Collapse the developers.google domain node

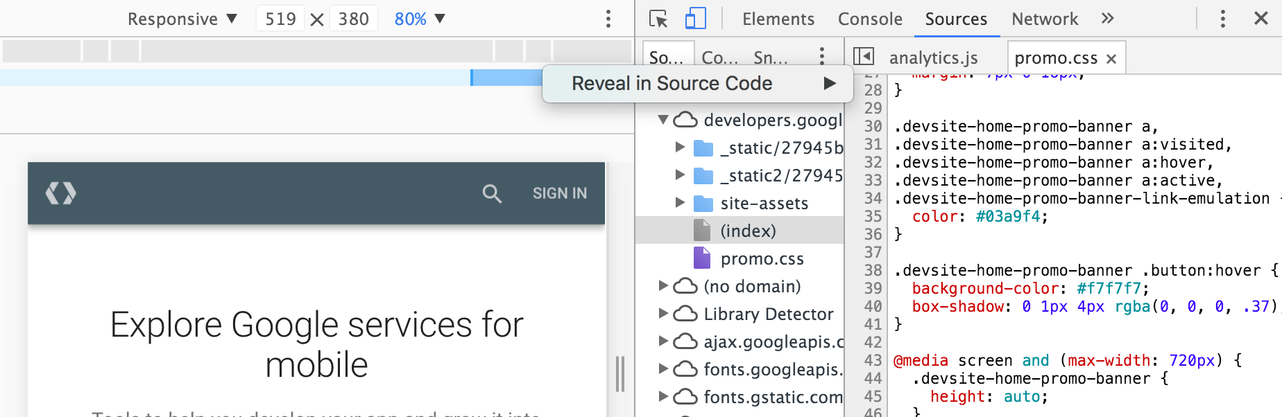(663, 120)
